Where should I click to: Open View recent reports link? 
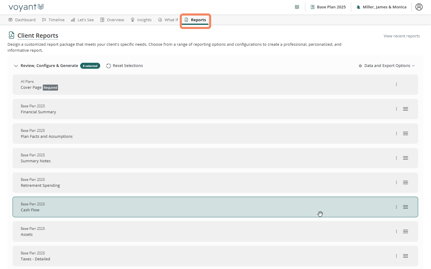pyautogui.click(x=401, y=36)
